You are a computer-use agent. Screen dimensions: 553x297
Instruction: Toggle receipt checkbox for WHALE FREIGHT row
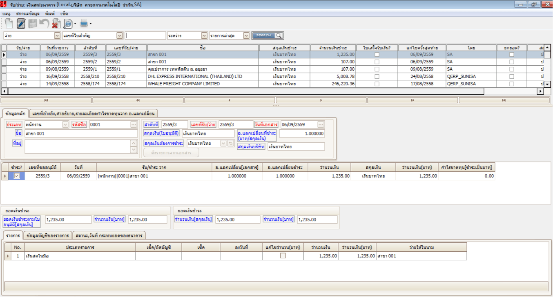[377, 84]
